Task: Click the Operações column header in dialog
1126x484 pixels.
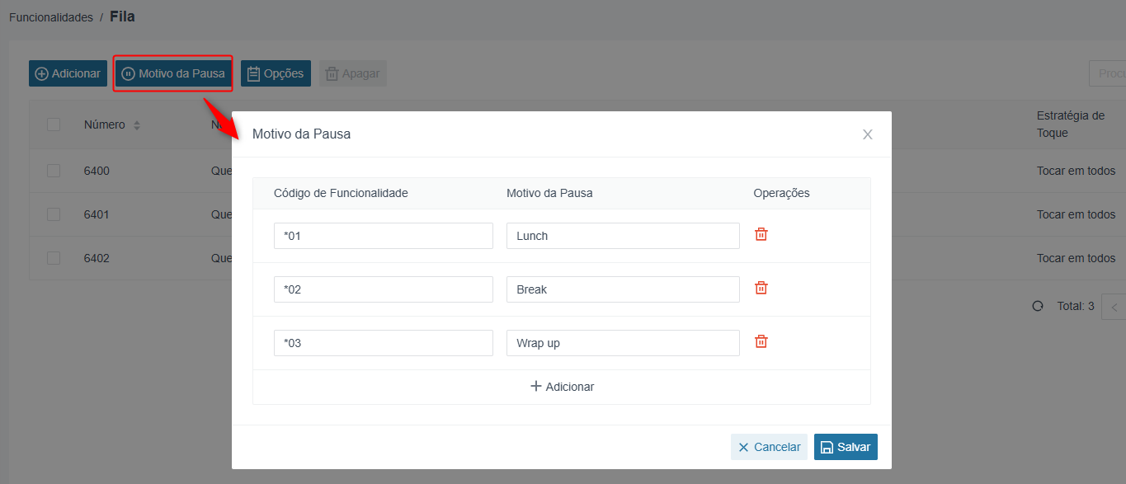Action: [x=781, y=193]
